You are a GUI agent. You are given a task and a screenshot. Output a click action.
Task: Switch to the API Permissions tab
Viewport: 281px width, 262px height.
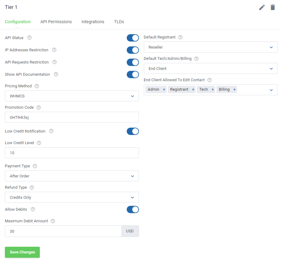(56, 22)
